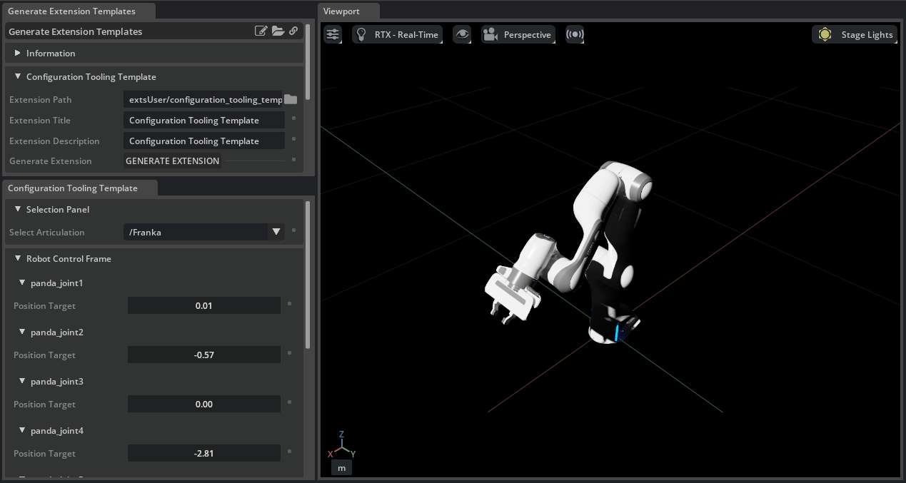Click the edit script icon in header
This screenshot has height=483, width=906.
[x=261, y=31]
